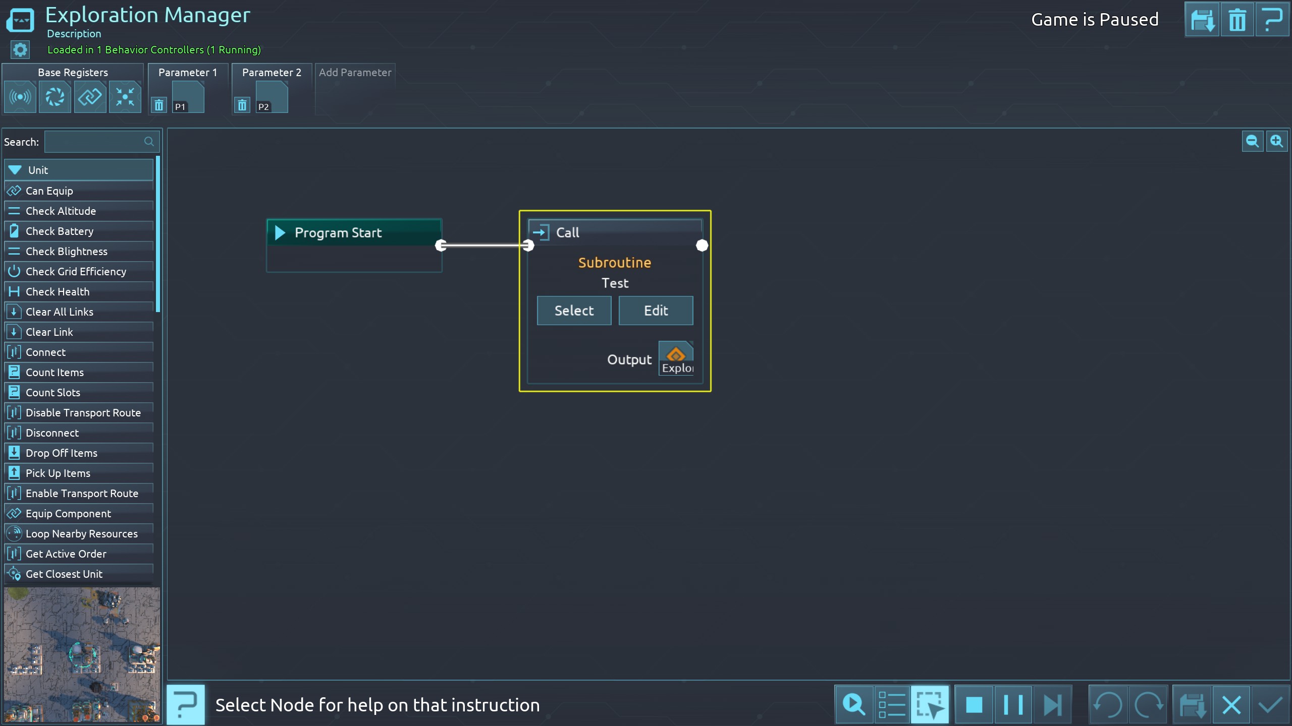Click the zoom out magnifier icon

[x=1252, y=141]
